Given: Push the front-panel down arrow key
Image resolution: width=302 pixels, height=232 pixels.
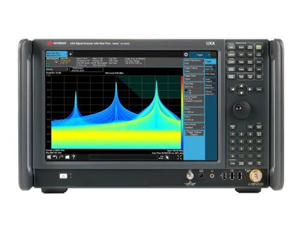Looking at the screenshot, I should tap(242, 93).
